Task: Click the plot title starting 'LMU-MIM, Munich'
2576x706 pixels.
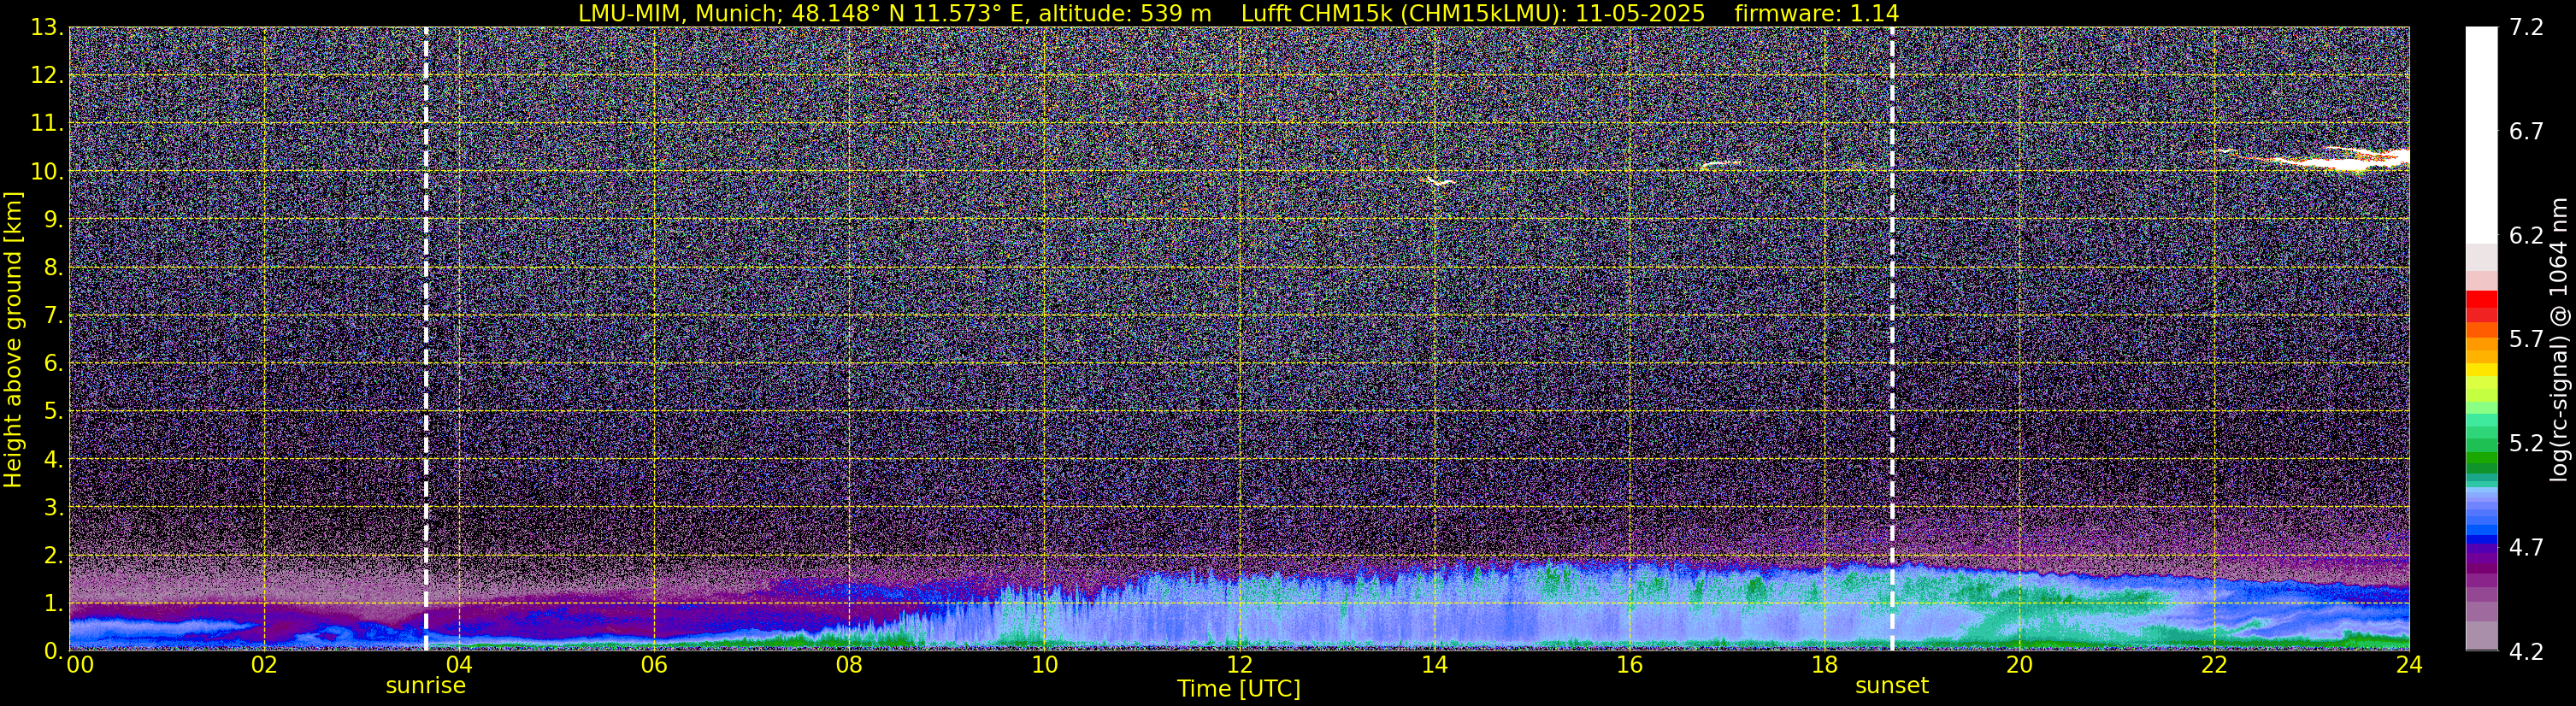Action: tap(1238, 13)
